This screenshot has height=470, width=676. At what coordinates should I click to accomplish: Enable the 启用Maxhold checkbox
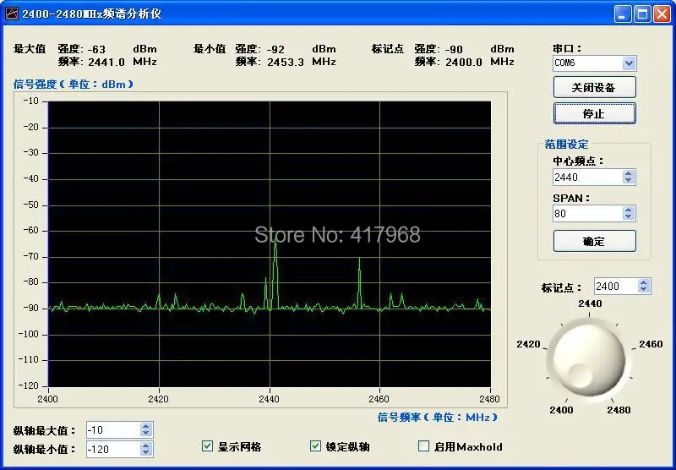[424, 445]
